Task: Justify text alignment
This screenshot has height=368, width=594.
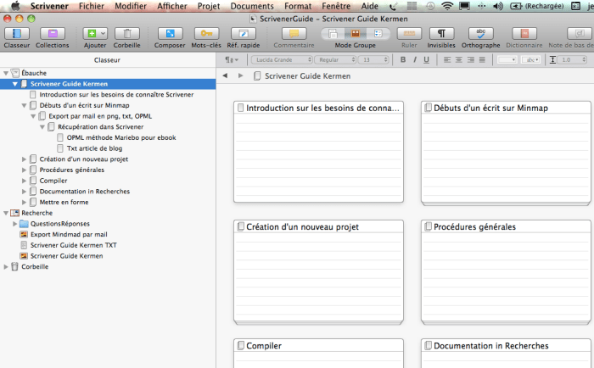Action: coord(482,60)
